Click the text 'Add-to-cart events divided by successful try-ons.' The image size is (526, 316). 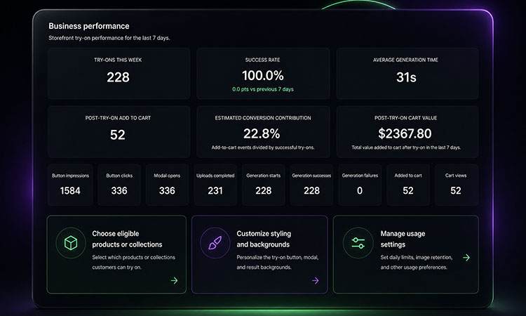click(x=263, y=147)
